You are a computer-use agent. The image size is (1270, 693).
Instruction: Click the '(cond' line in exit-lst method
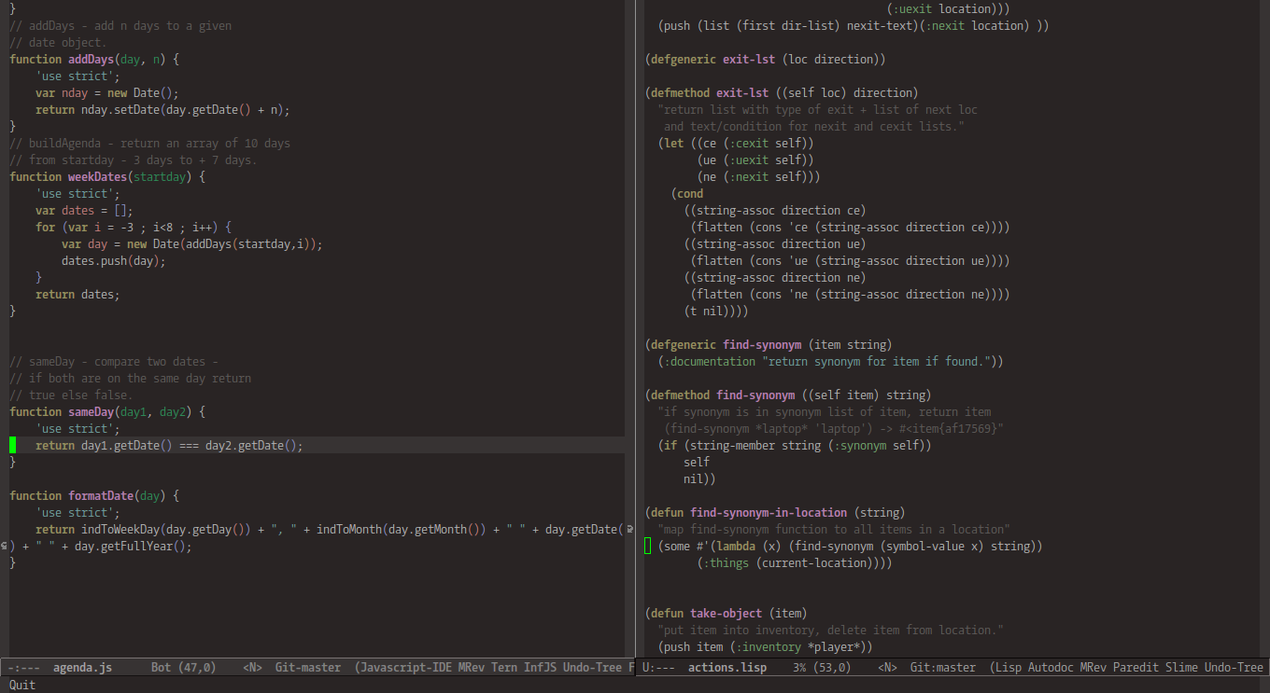click(687, 194)
